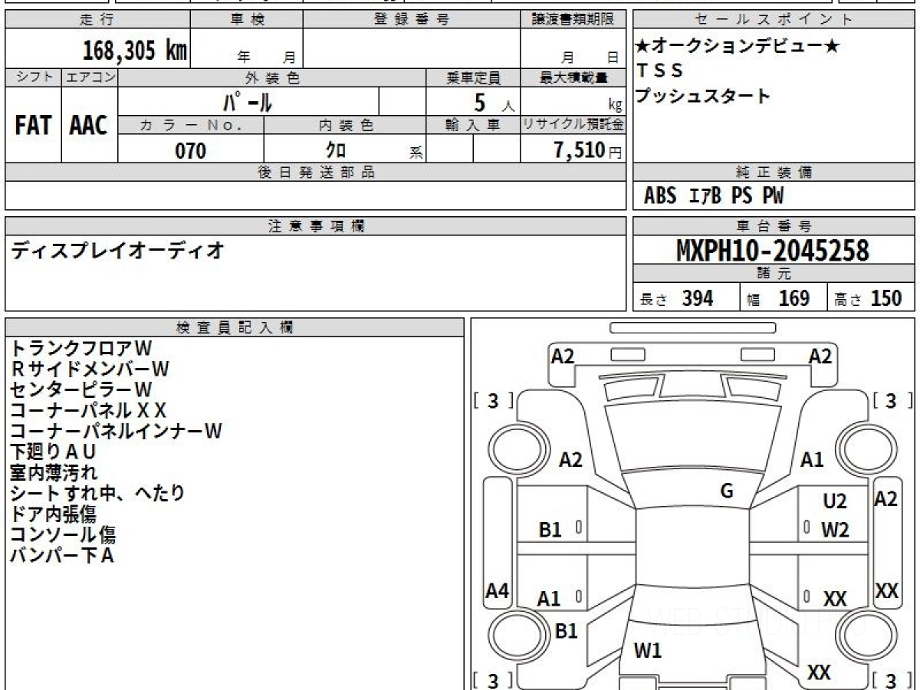920x690 pixels.
Task: Click the AAC air conditioner value
Action: (x=89, y=126)
